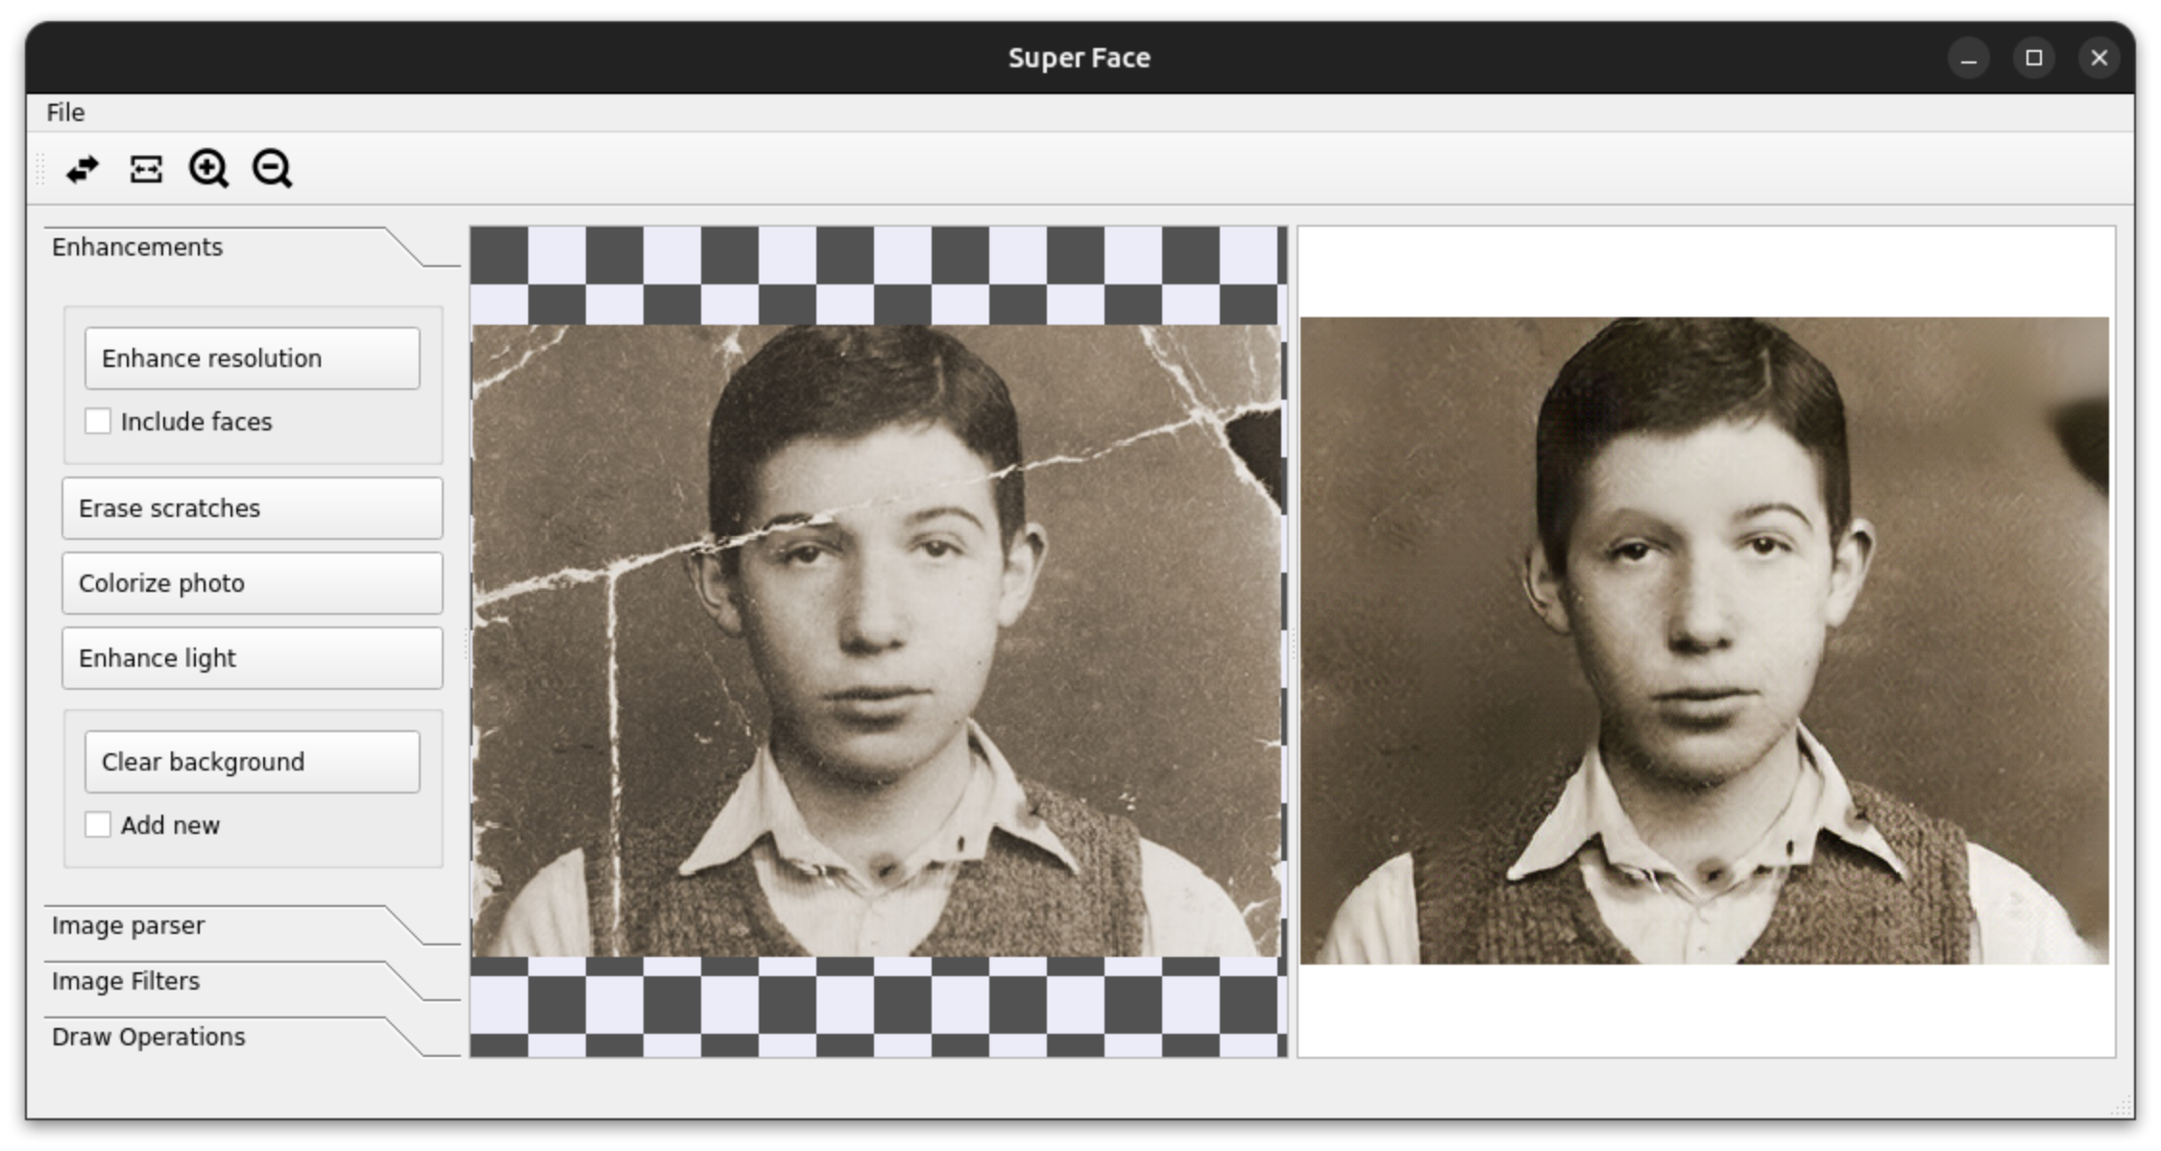Click the Colorize photo button
Viewport: 2161px width, 1151px height.
252,583
